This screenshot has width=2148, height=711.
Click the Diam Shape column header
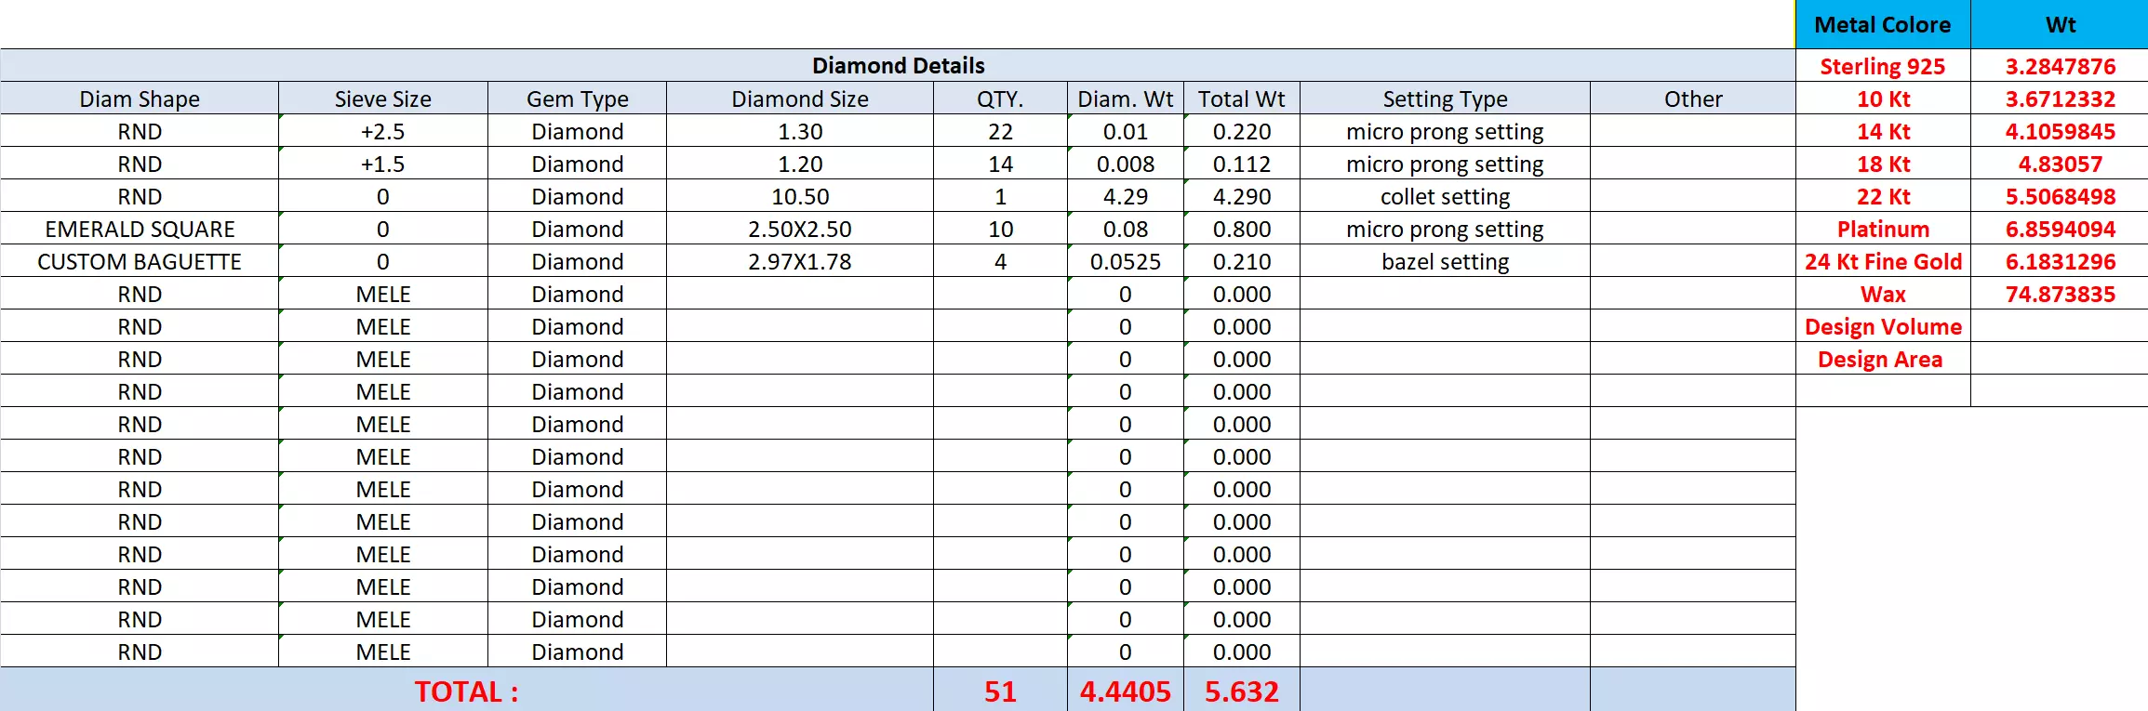click(x=140, y=99)
